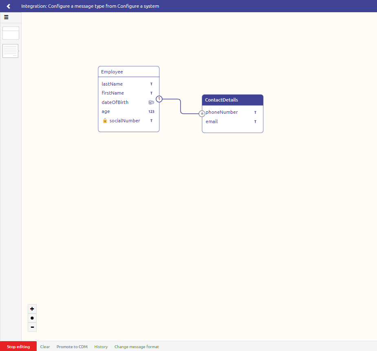Click the T type icon on email field
The width and height of the screenshot is (377, 351).
[x=255, y=121]
